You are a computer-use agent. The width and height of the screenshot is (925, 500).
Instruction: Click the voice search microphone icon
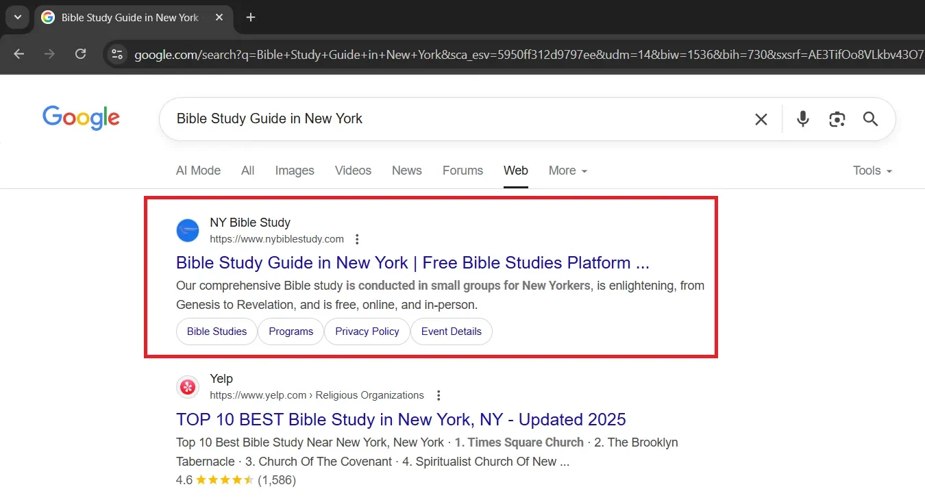[803, 119]
